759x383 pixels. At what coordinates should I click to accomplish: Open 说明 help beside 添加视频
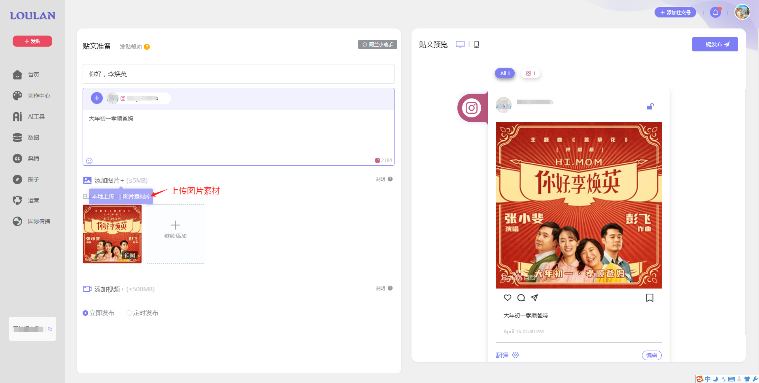coord(384,288)
